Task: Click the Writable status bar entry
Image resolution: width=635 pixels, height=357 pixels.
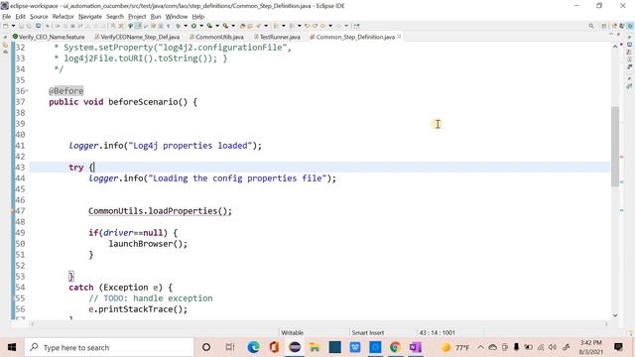Action: (x=292, y=333)
